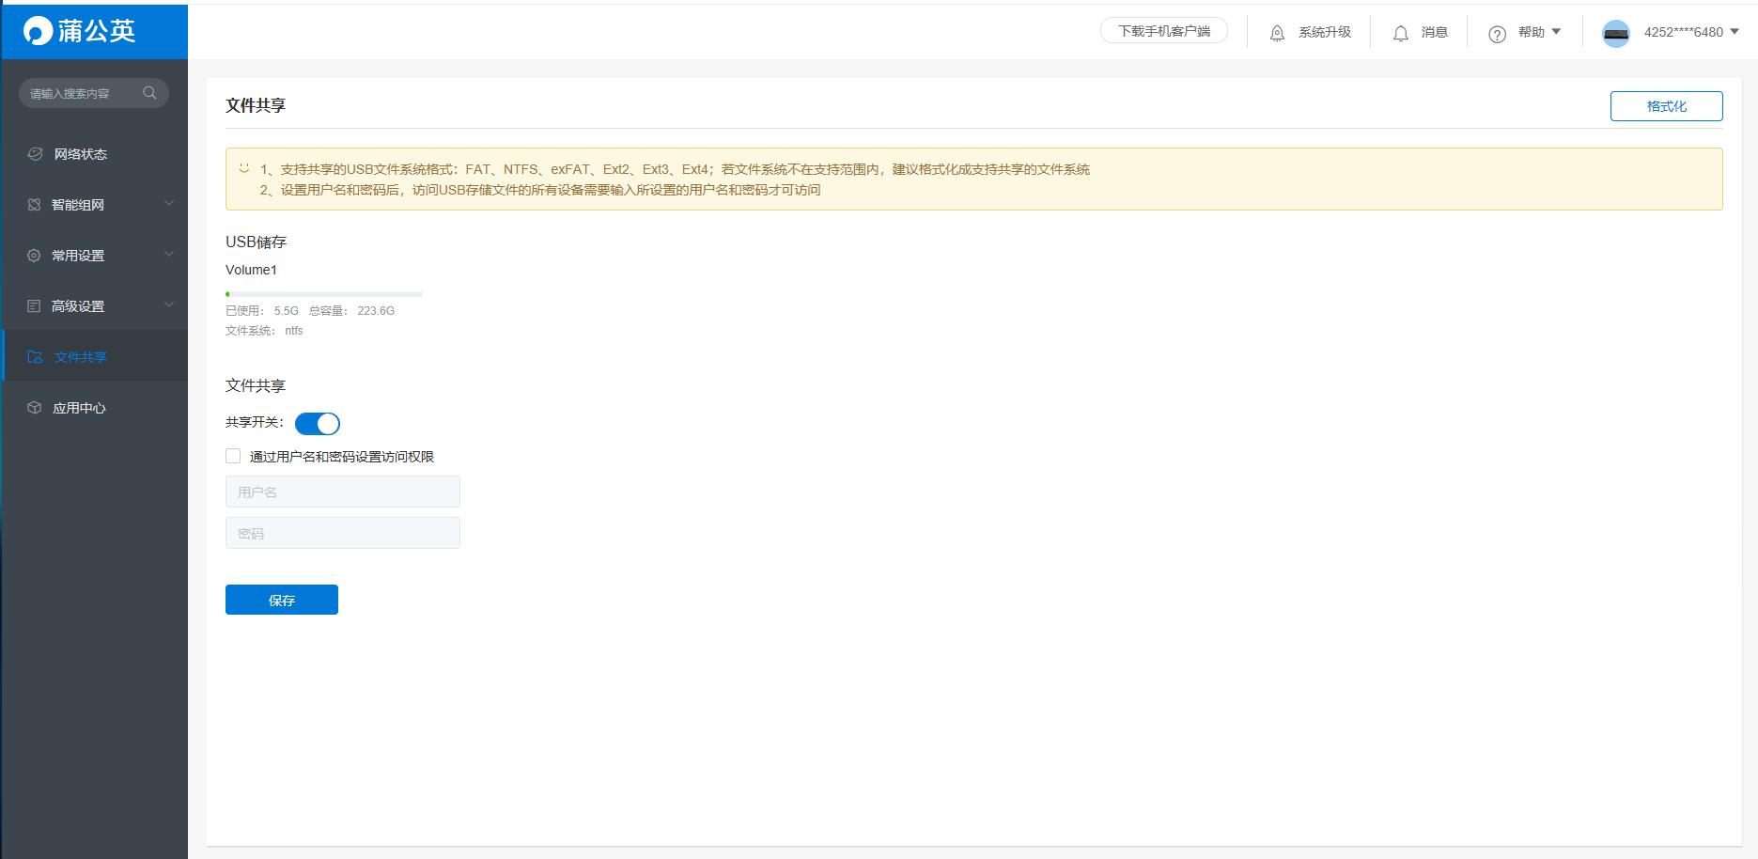Click 下载手机客户端 button
Viewport: 1758px width, 859px height.
click(1164, 31)
